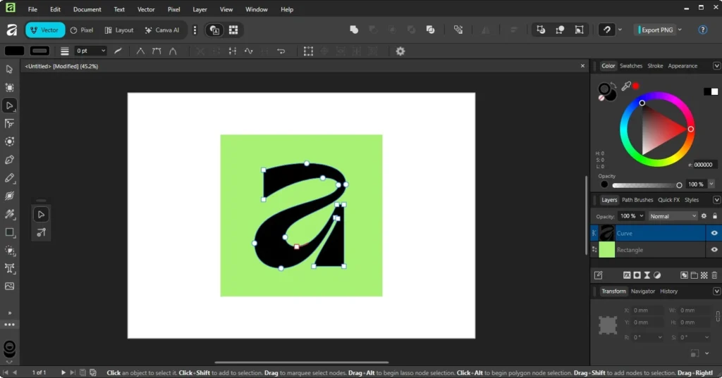Hide the Curve layer
The image size is (722, 378).
tap(714, 233)
